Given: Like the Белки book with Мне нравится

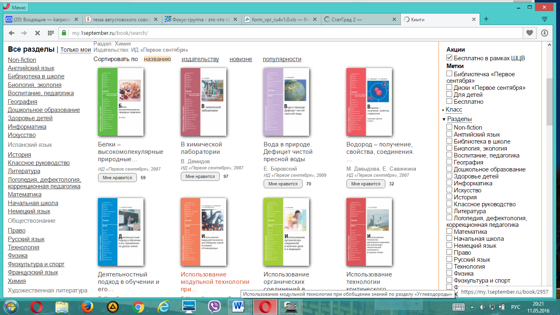Looking at the screenshot, I should point(117,178).
